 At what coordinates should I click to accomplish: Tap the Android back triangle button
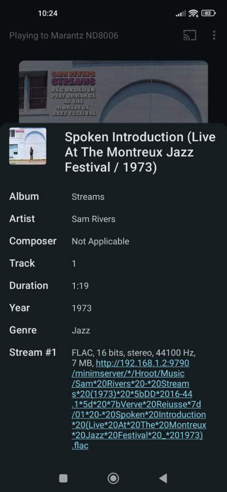(x=163, y=478)
